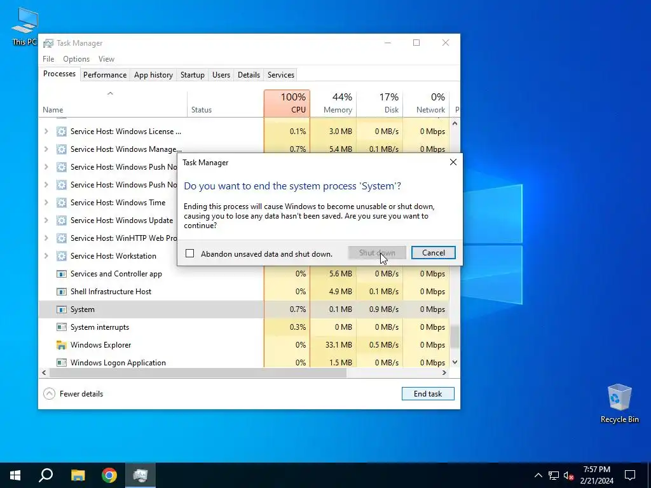Viewport: 651px width, 488px height.
Task: Switch to the Startup tab
Action: coord(192,75)
